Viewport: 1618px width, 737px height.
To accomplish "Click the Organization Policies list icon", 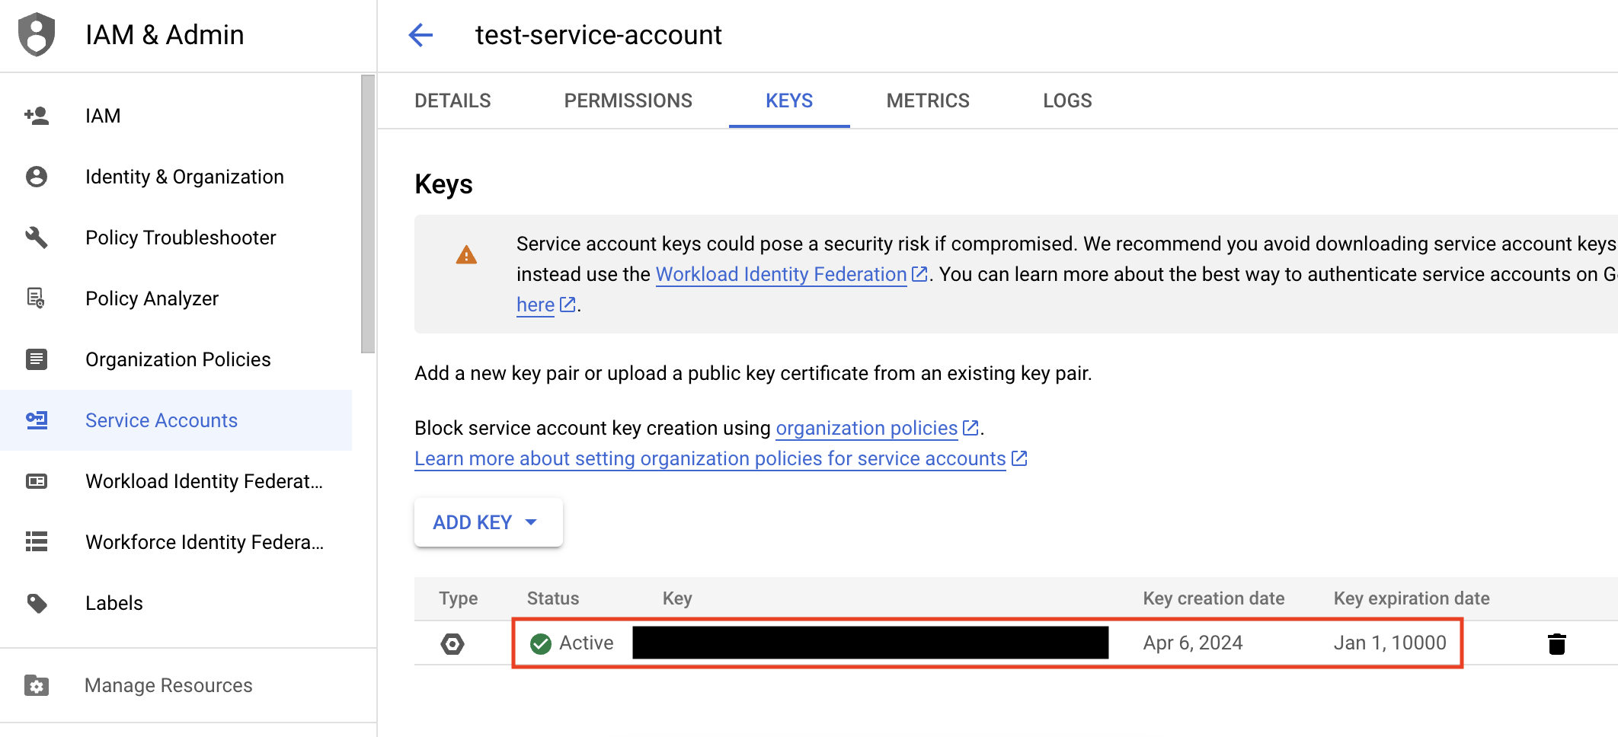I will point(37,359).
